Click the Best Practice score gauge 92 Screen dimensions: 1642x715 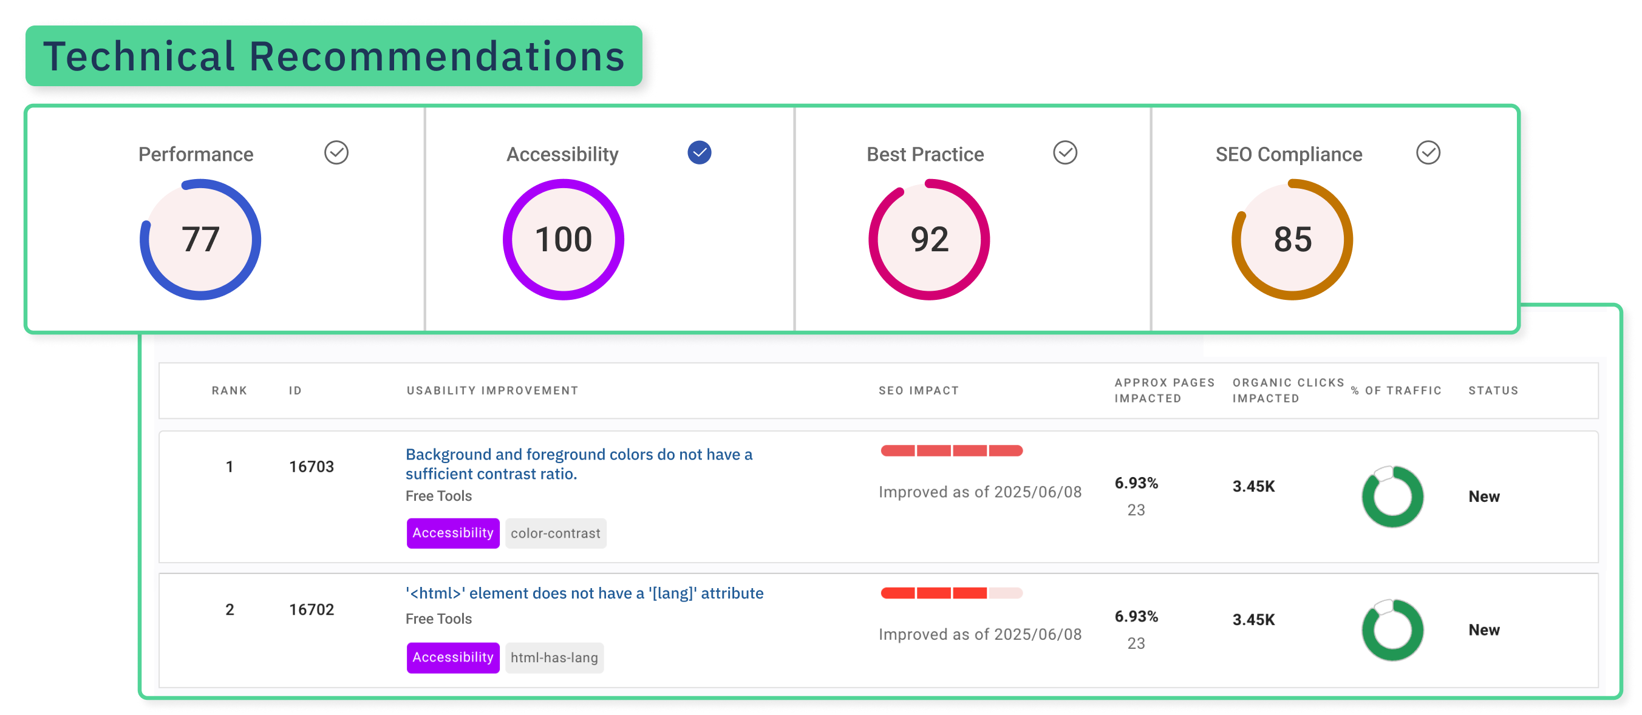click(928, 240)
